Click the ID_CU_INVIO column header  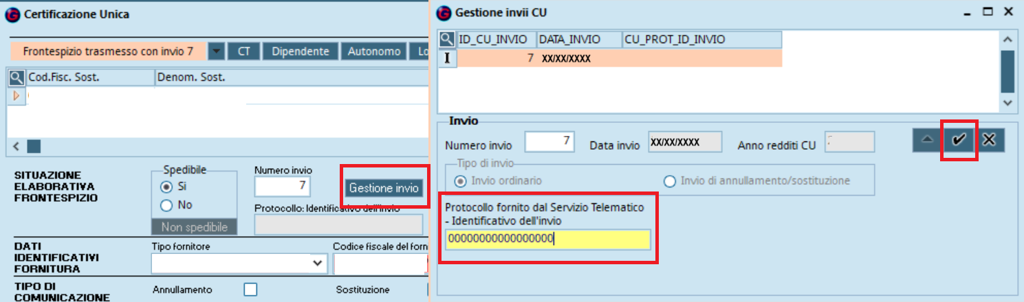click(x=497, y=39)
